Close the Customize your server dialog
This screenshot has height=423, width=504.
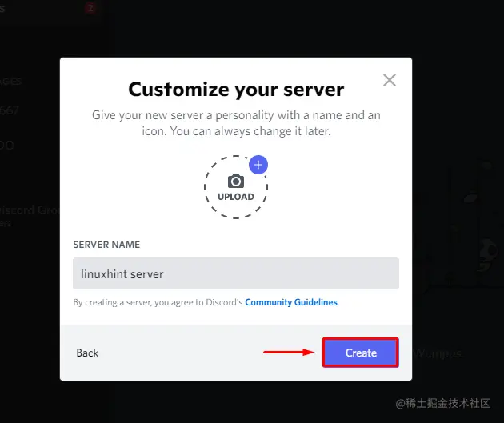click(390, 80)
